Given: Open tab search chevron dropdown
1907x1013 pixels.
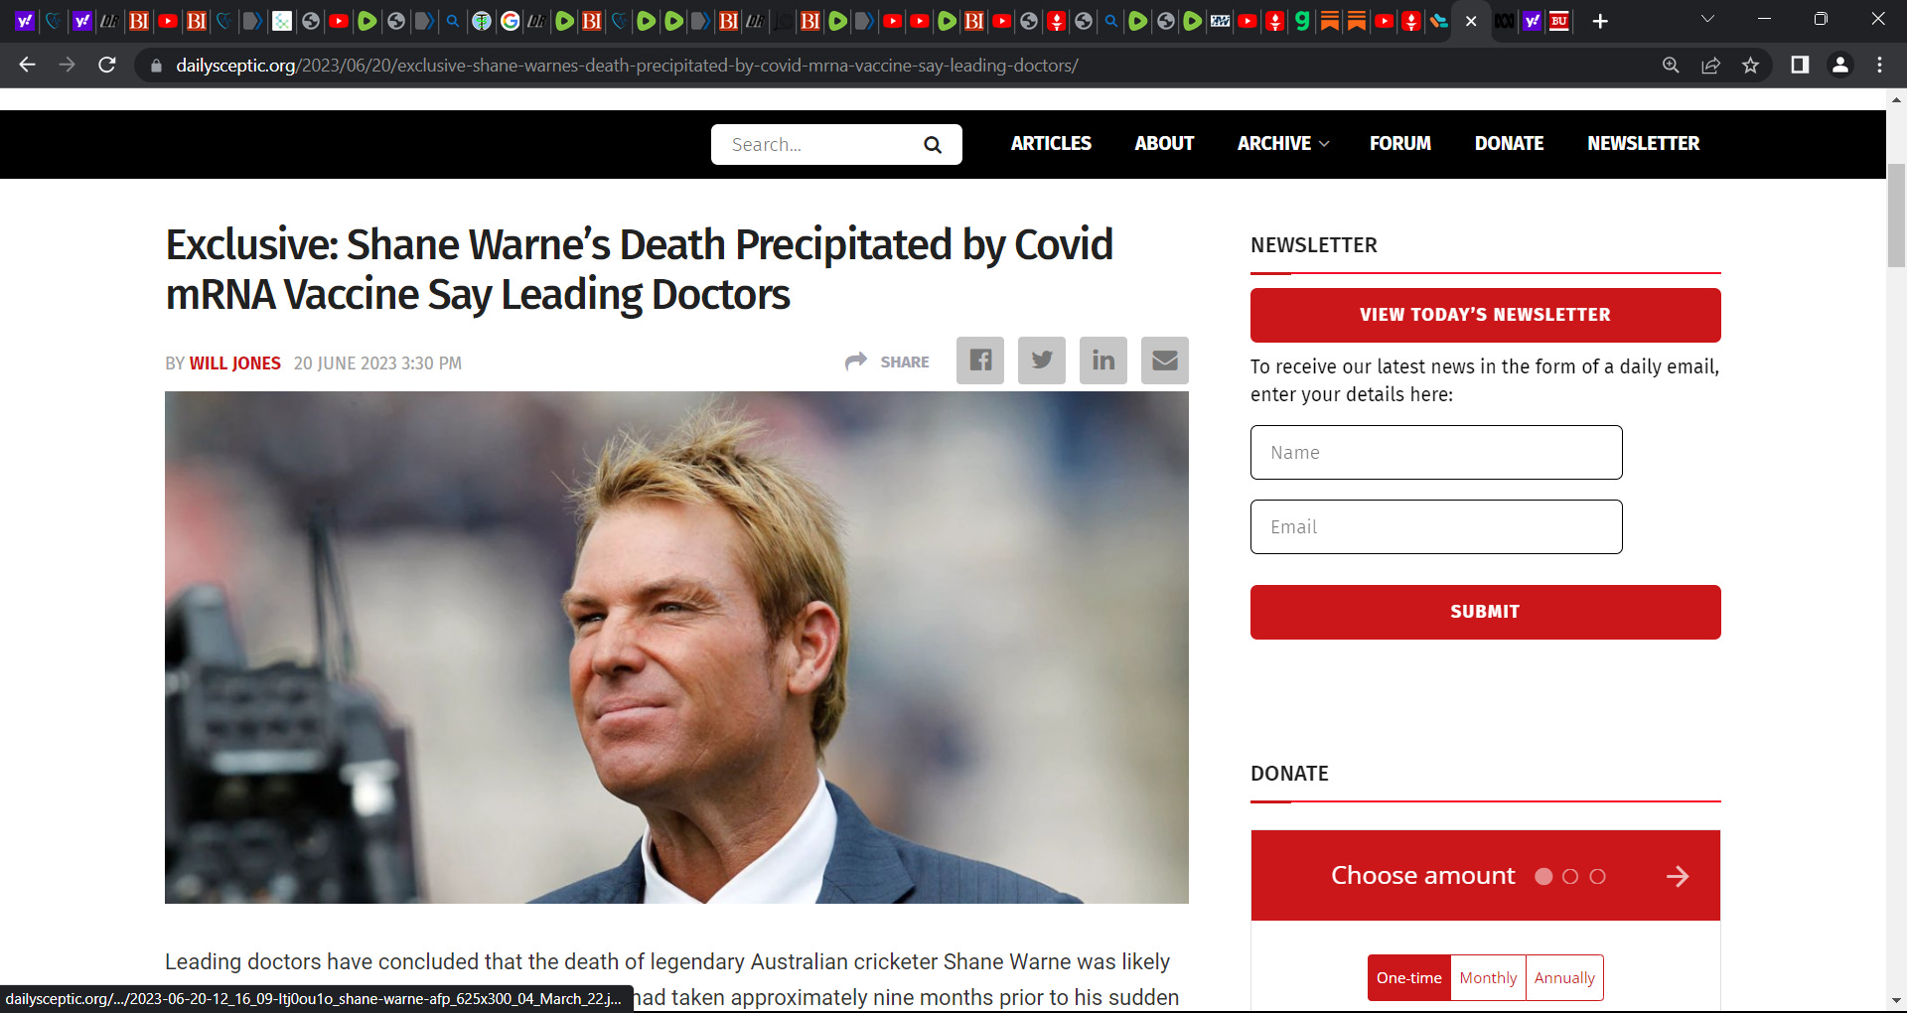Looking at the screenshot, I should point(1706,20).
